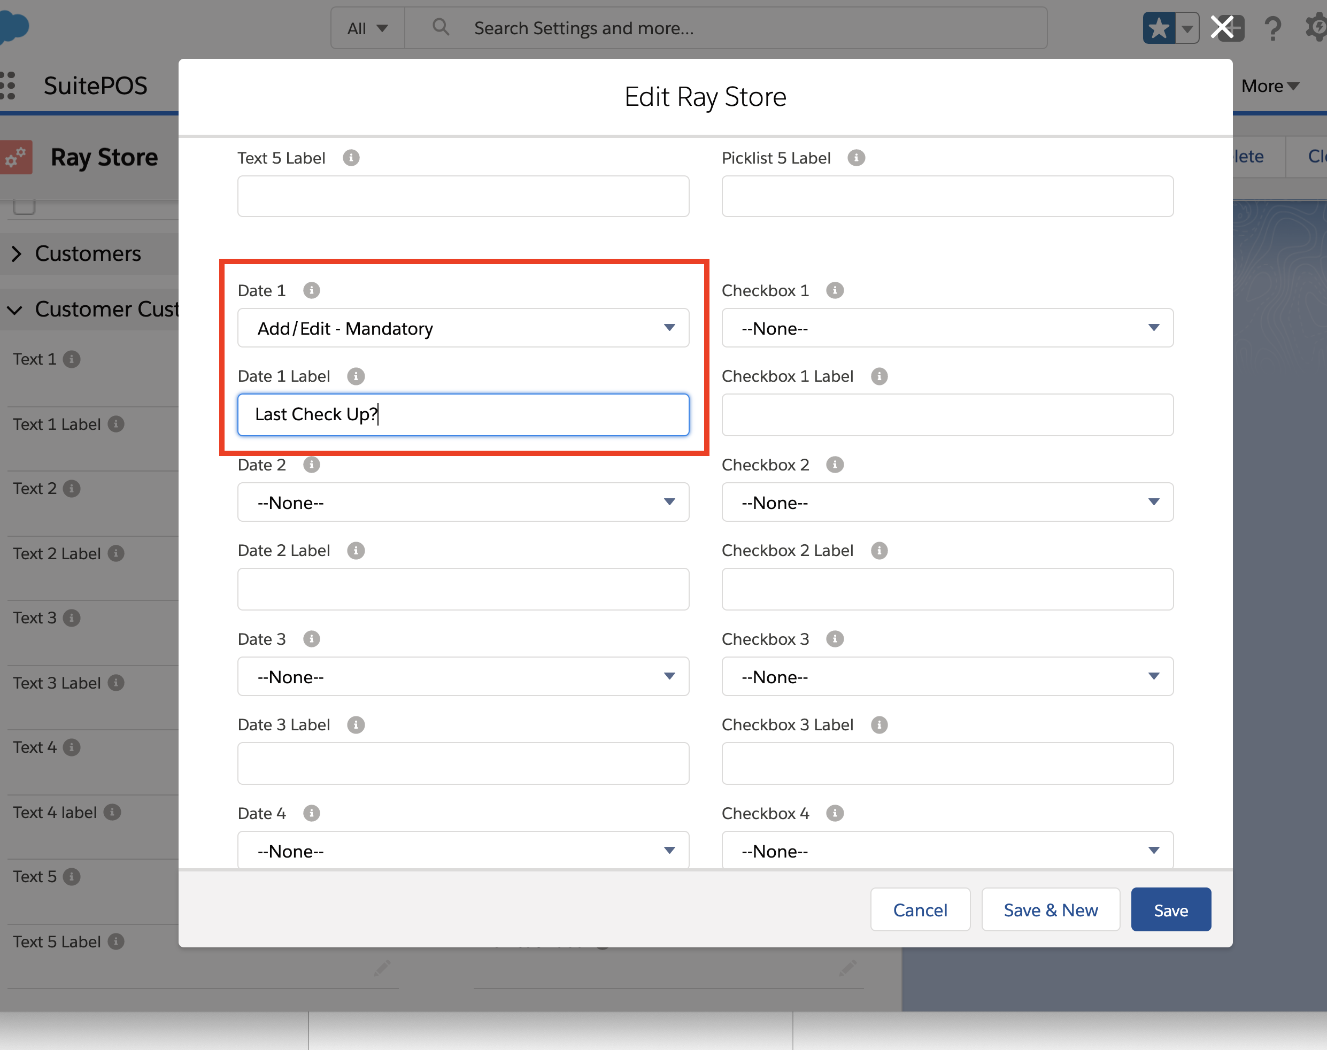The width and height of the screenshot is (1327, 1050).
Task: Click info icon next to Picklist 5 Label
Action: (855, 158)
